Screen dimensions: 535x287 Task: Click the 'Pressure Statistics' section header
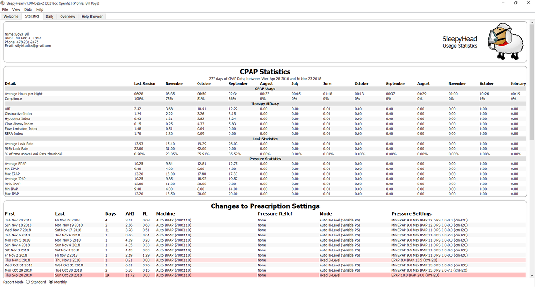(x=265, y=159)
